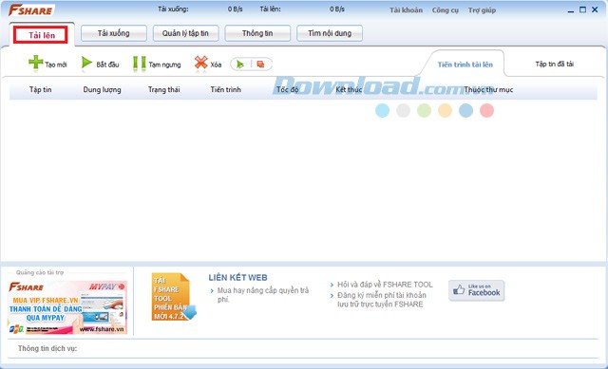The image size is (608, 369).
Task: Sort by the Dung lượng column header
Action: pyautogui.click(x=102, y=90)
